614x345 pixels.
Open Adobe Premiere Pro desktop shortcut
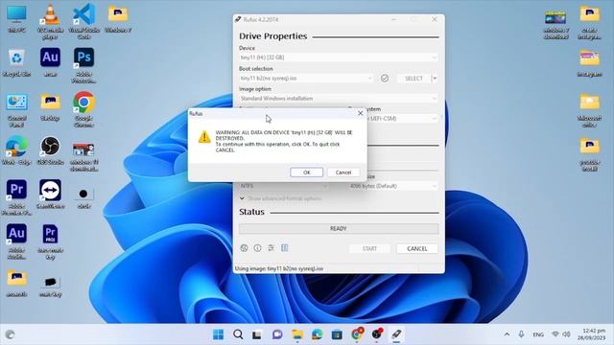16,197
